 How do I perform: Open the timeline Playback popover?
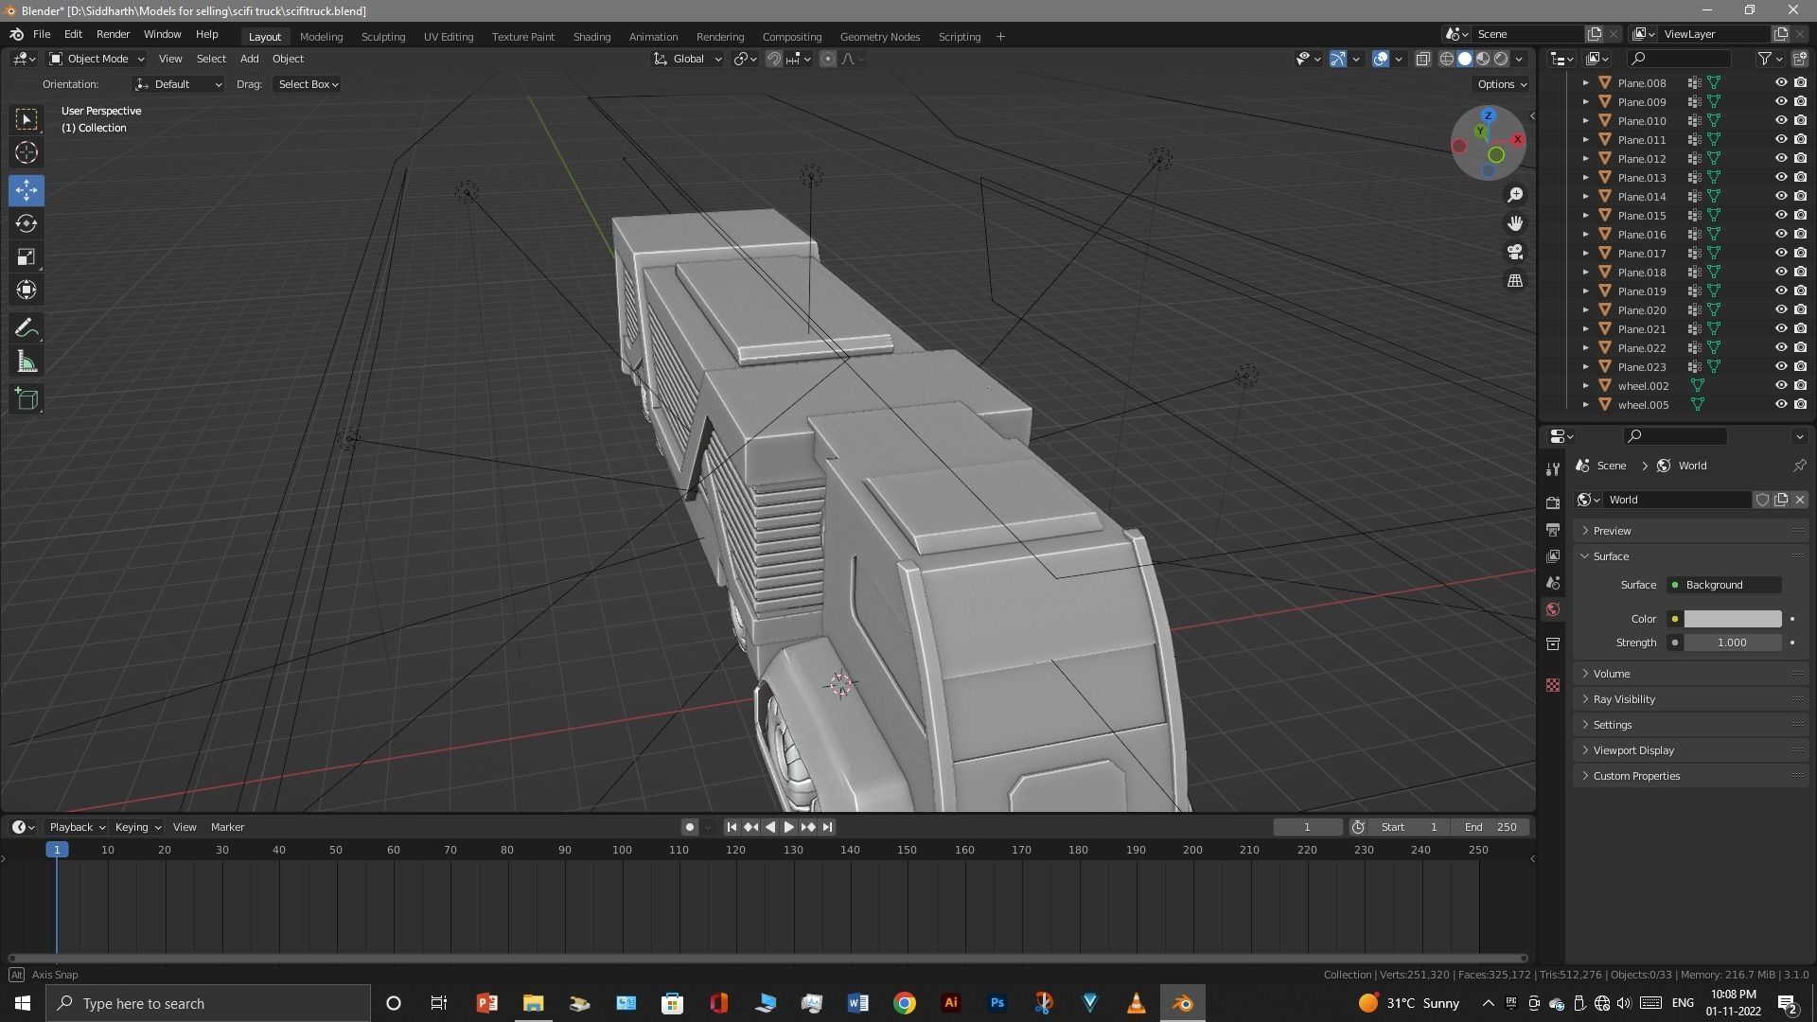[x=76, y=827]
